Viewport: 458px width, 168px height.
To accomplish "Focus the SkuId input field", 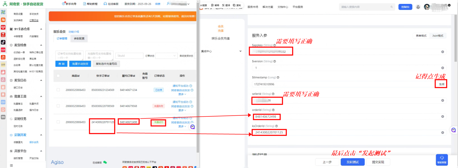I will click(129, 56).
